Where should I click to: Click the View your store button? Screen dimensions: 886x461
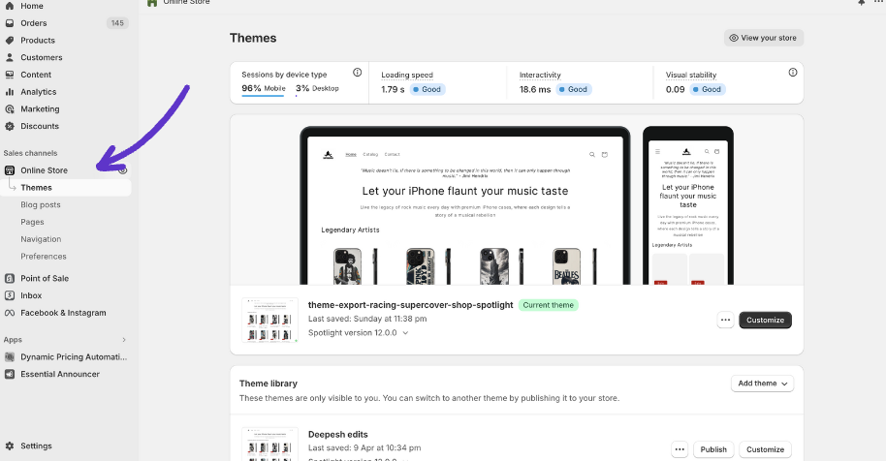[x=764, y=38]
